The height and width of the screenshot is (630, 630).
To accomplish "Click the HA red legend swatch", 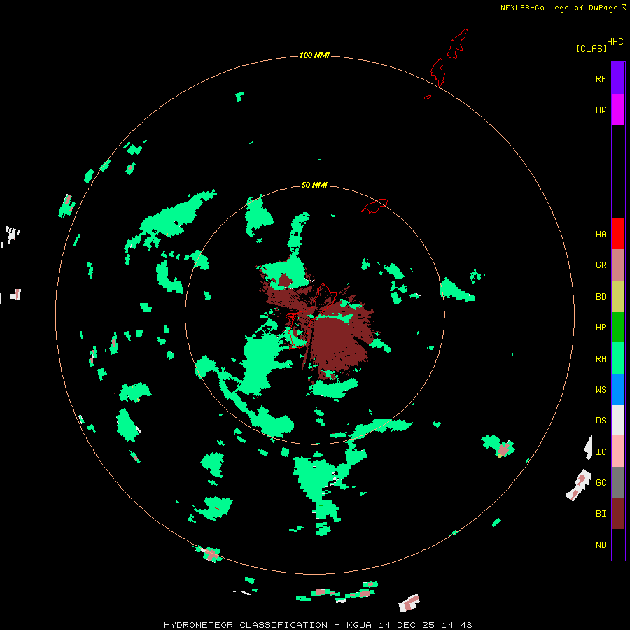I will point(618,234).
